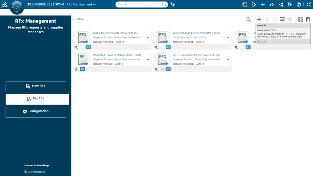
Task: Click gavel icon on Wide-Bandgap Power Transistor card
Action: pos(156,47)
